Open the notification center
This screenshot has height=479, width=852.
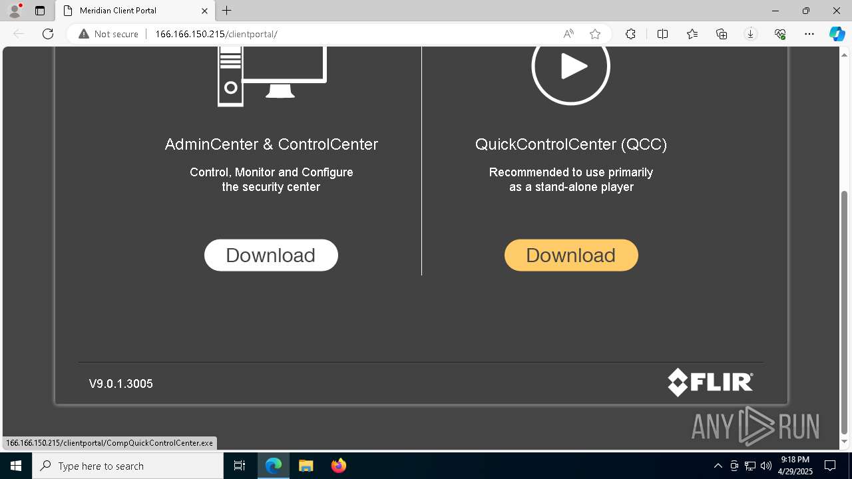tap(830, 466)
